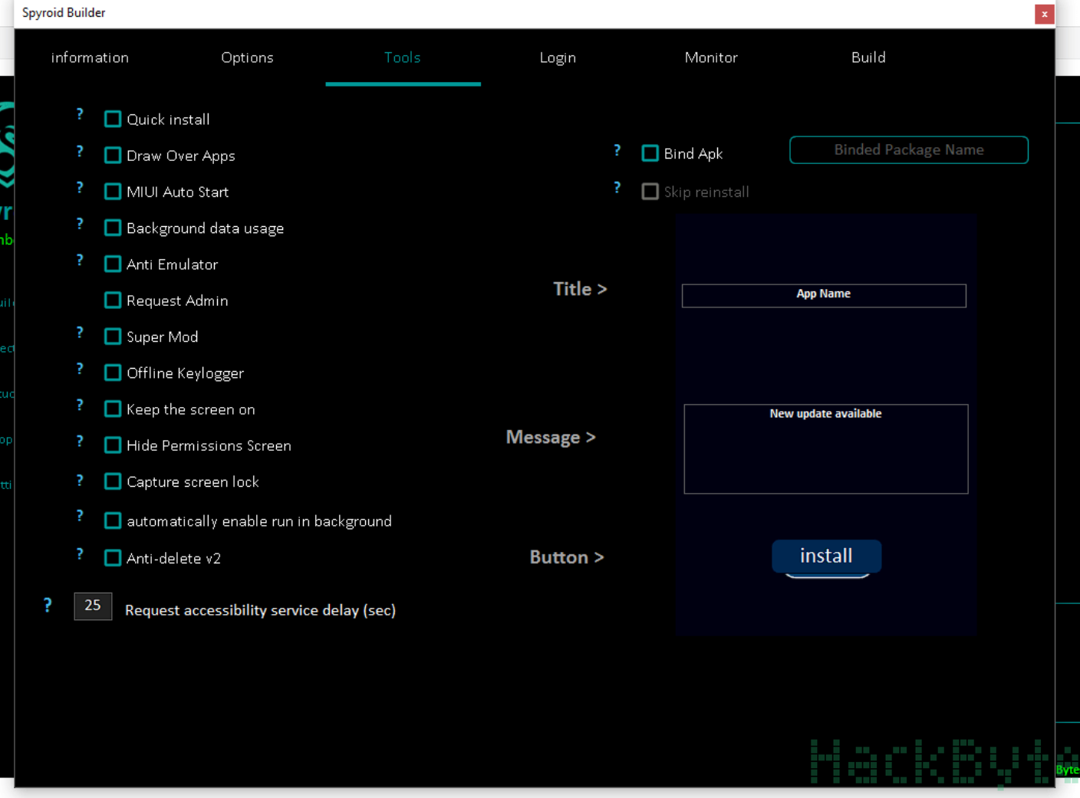This screenshot has height=798, width=1080.
Task: Edit the New update available message box
Action: [x=826, y=448]
